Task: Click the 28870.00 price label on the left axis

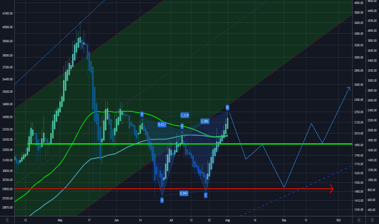Action: click(7, 207)
